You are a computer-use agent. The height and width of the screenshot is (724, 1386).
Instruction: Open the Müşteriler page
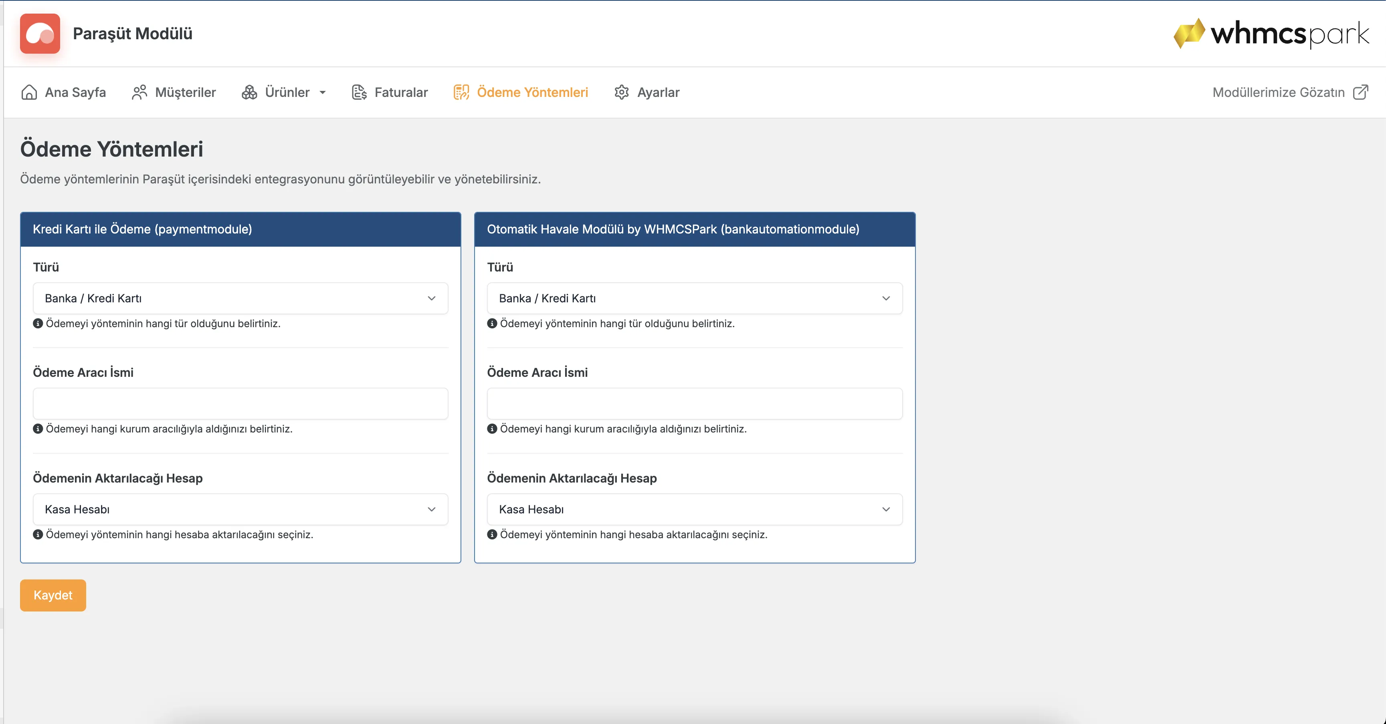click(174, 93)
